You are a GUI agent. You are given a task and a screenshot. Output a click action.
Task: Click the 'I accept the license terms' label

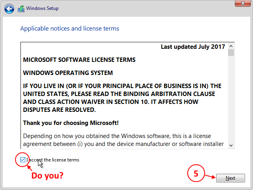pos(53,160)
